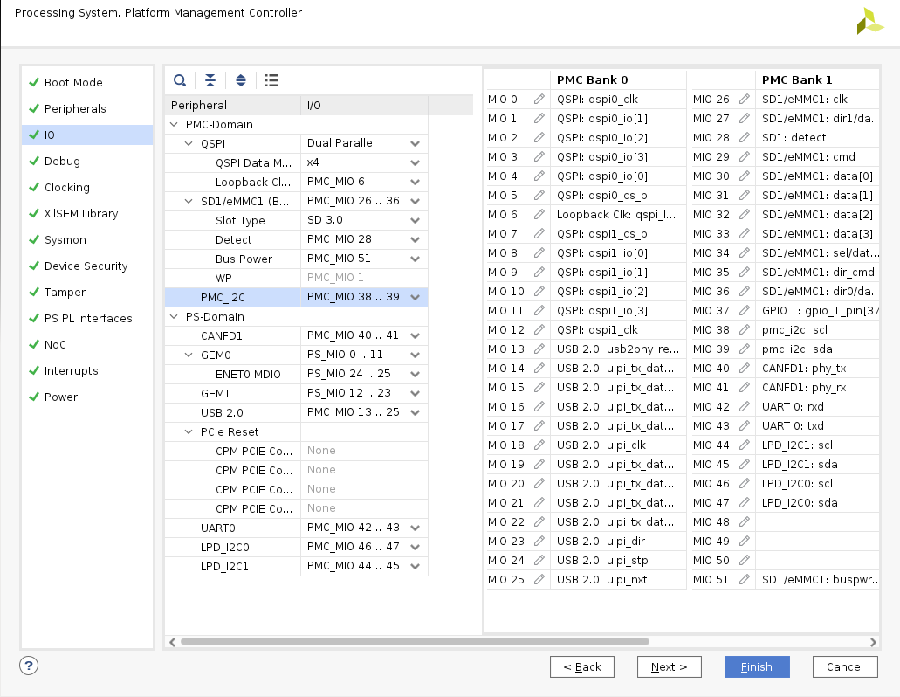Screen dimensions: 900x697
Task: Click the edit pencil for MIO 26
Action: (745, 100)
